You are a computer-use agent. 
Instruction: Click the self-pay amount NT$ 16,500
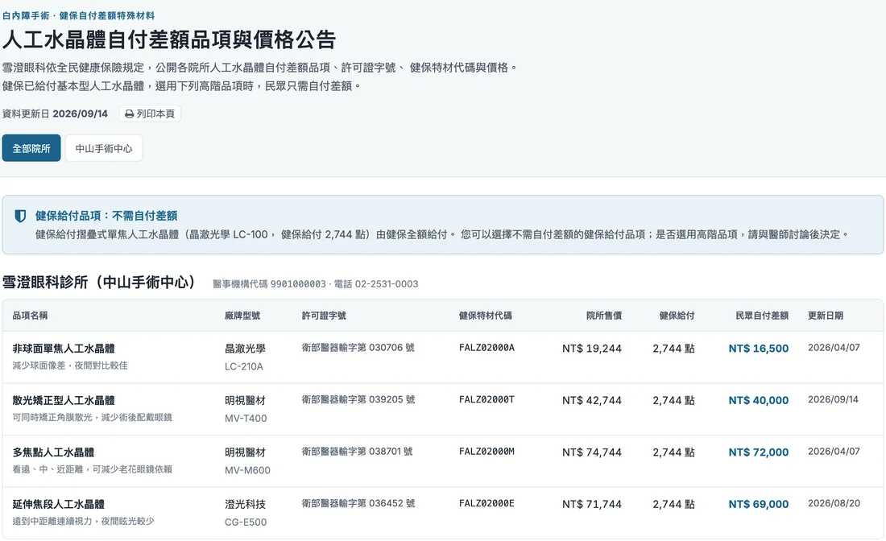coord(758,349)
